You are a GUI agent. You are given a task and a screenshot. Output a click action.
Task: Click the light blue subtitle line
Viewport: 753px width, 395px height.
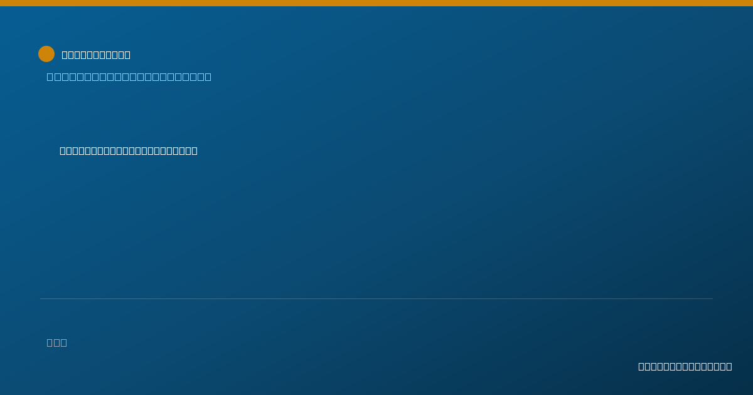tap(129, 76)
